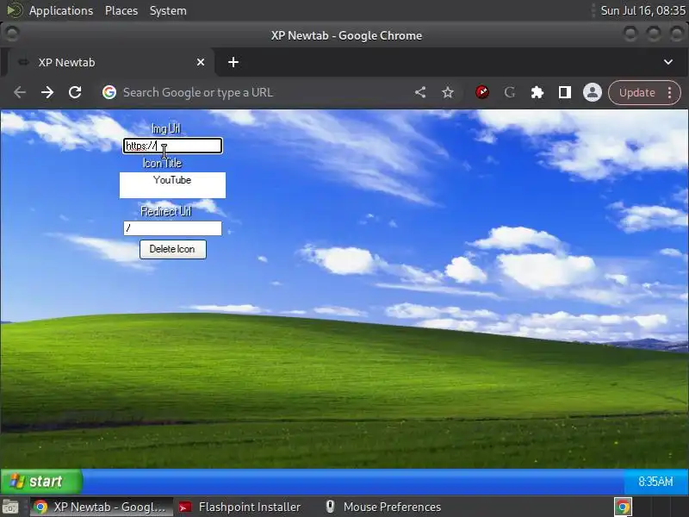The height and width of the screenshot is (517, 689).
Task: Open a new tab with the plus button
Action: tap(233, 62)
